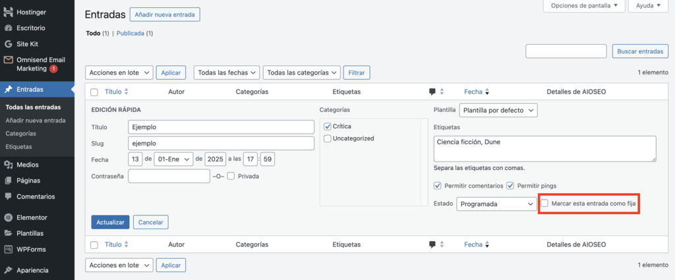The width and height of the screenshot is (675, 280).
Task: Open Todas las categorías dropdown
Action: coord(302,72)
